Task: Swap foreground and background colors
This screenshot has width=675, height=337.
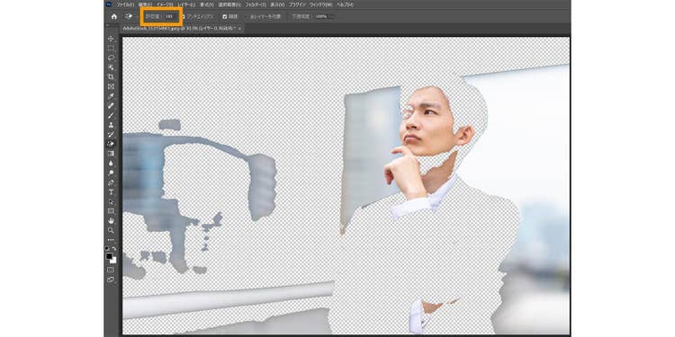Action: (114, 248)
